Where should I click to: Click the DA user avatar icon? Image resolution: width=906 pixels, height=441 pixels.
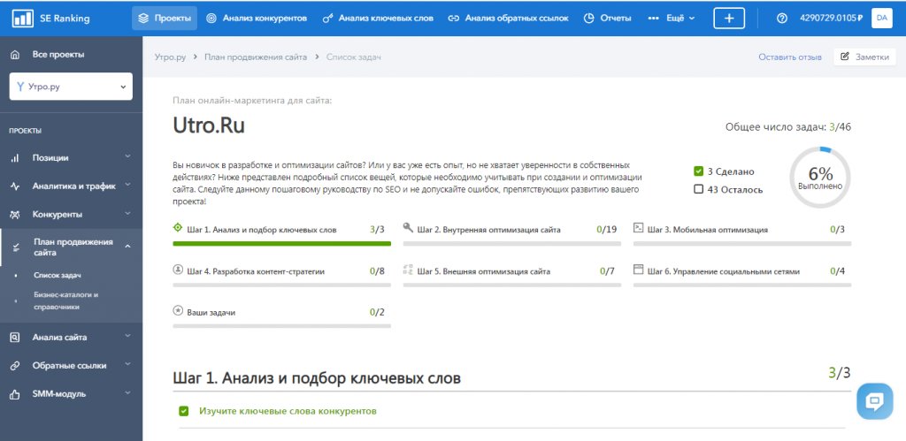click(x=881, y=19)
